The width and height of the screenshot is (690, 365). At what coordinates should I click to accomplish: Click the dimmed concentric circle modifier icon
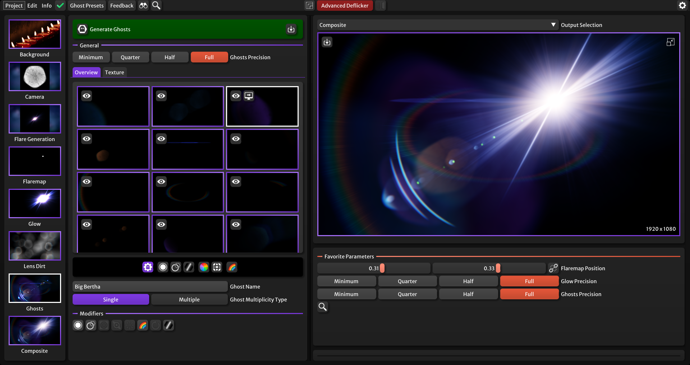(104, 325)
